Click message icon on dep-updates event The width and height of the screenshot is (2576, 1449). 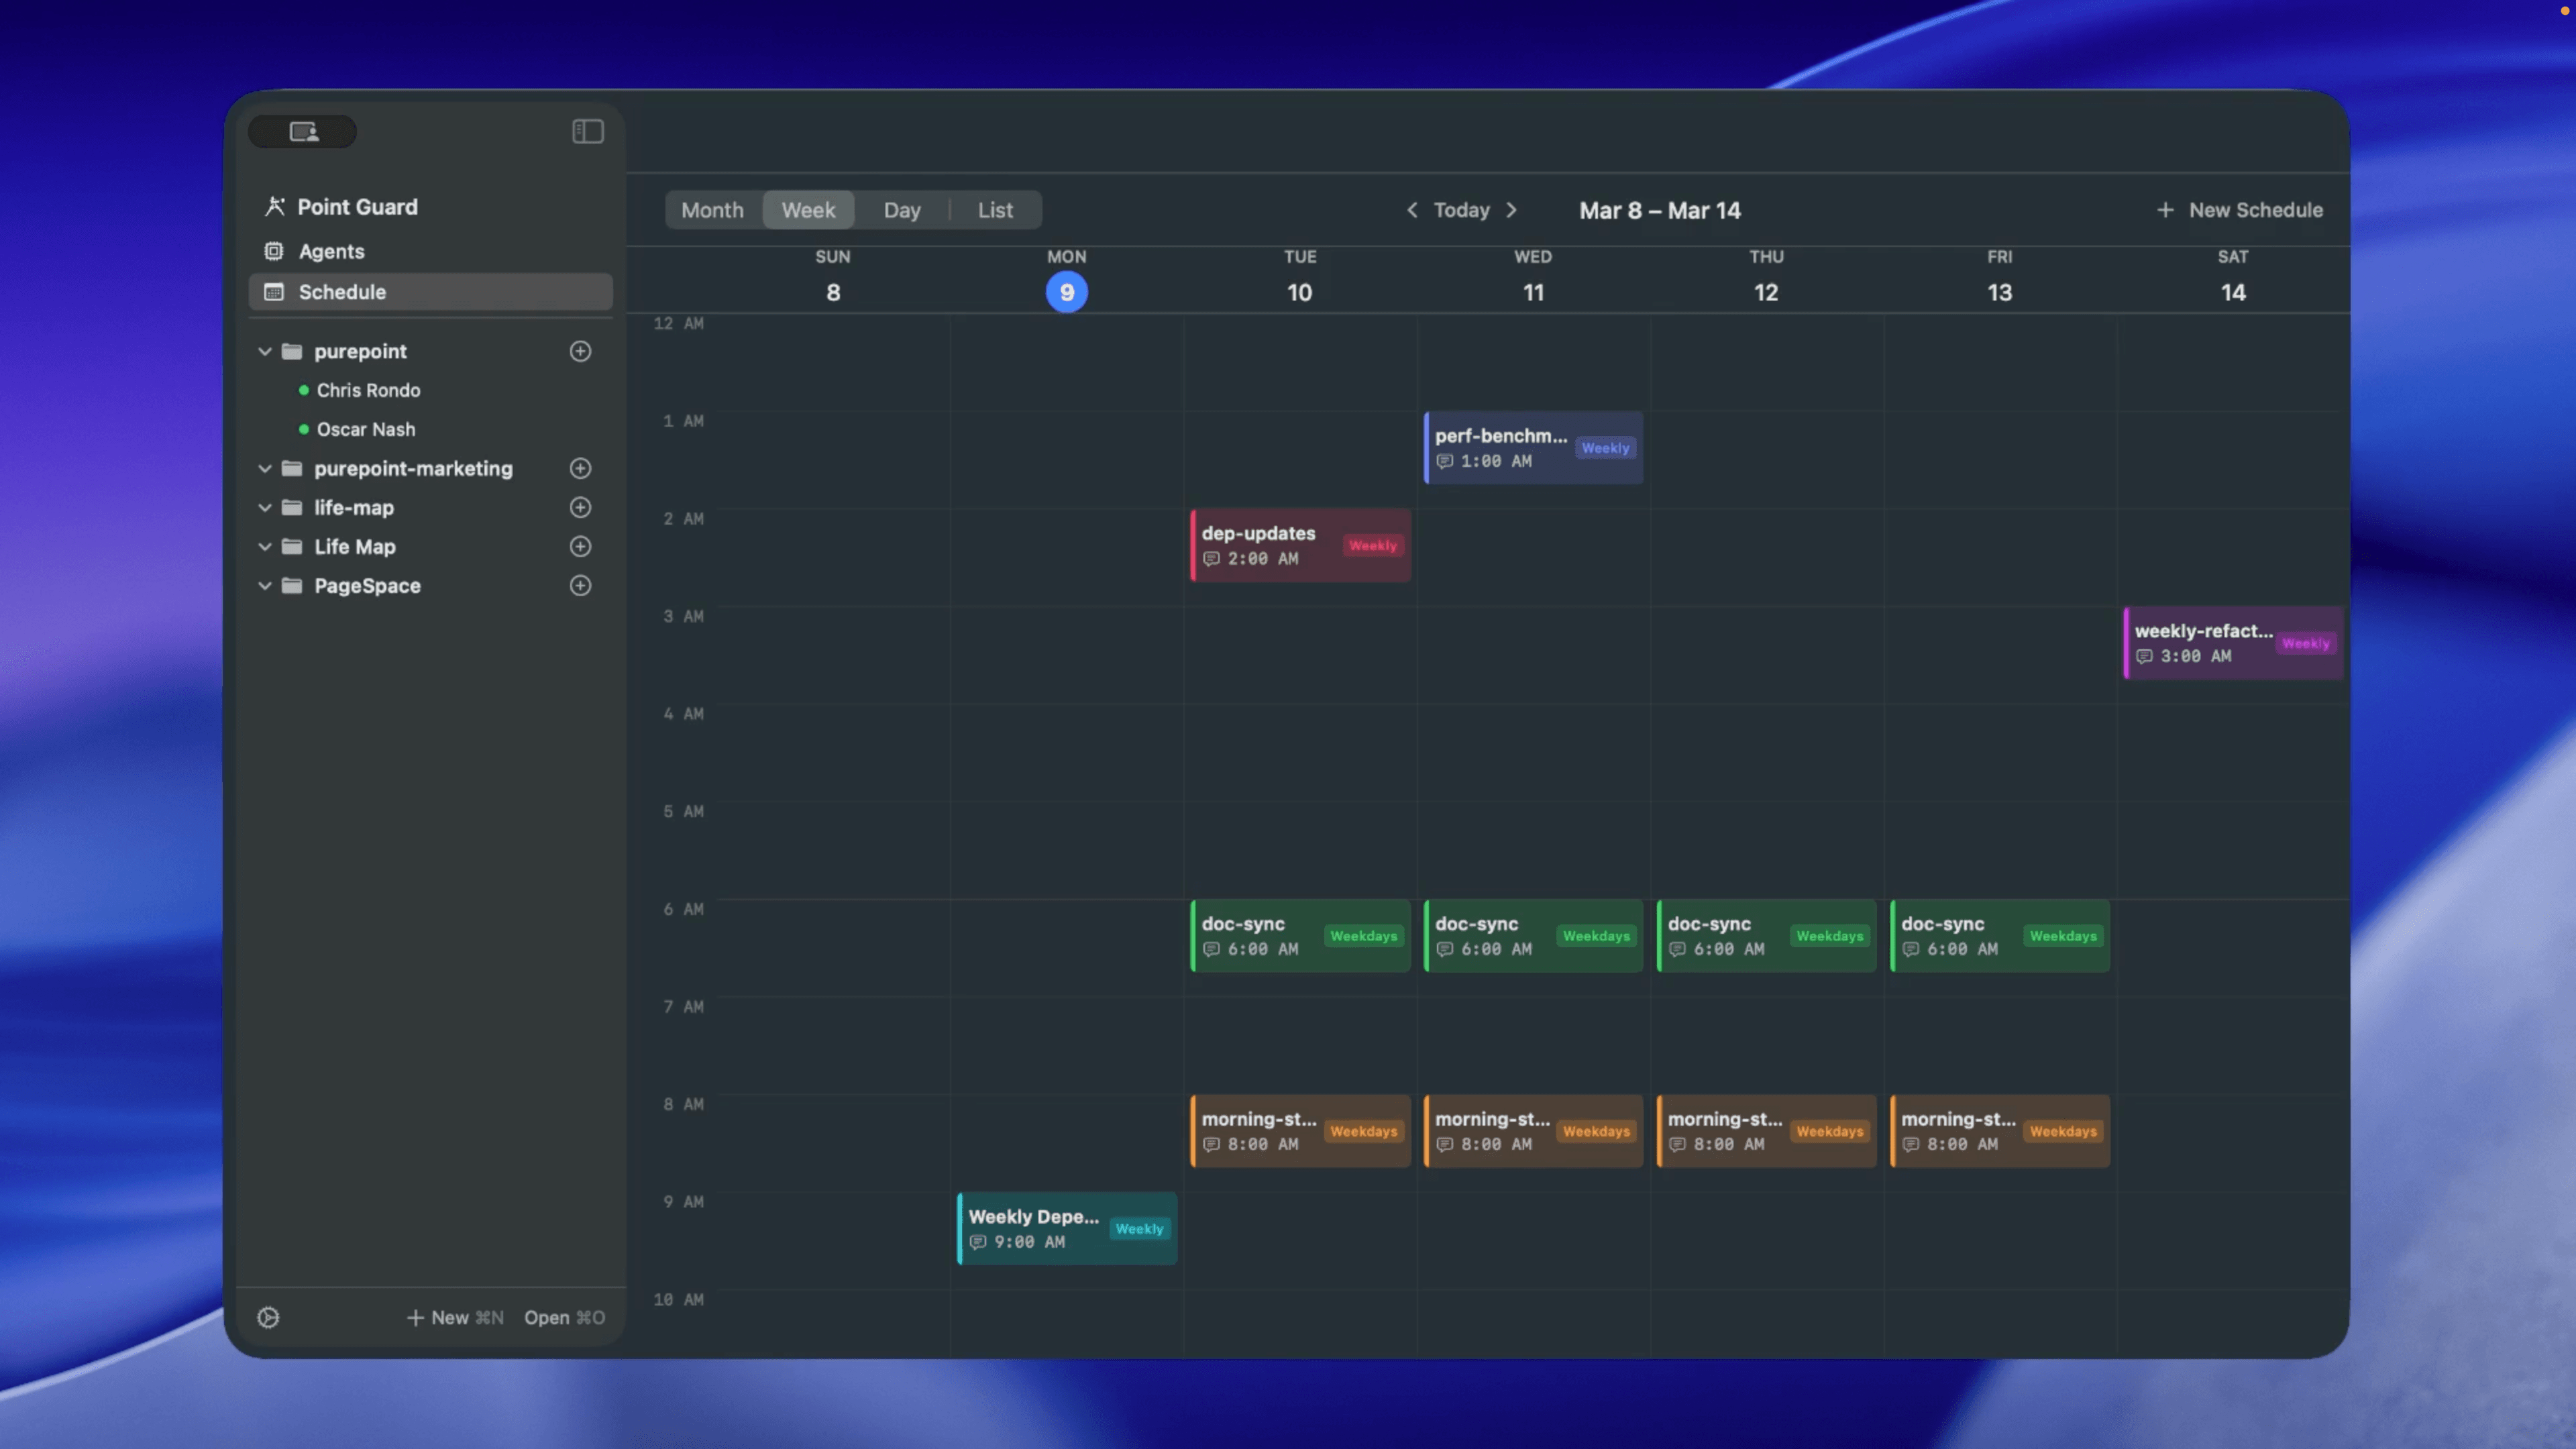click(1211, 559)
